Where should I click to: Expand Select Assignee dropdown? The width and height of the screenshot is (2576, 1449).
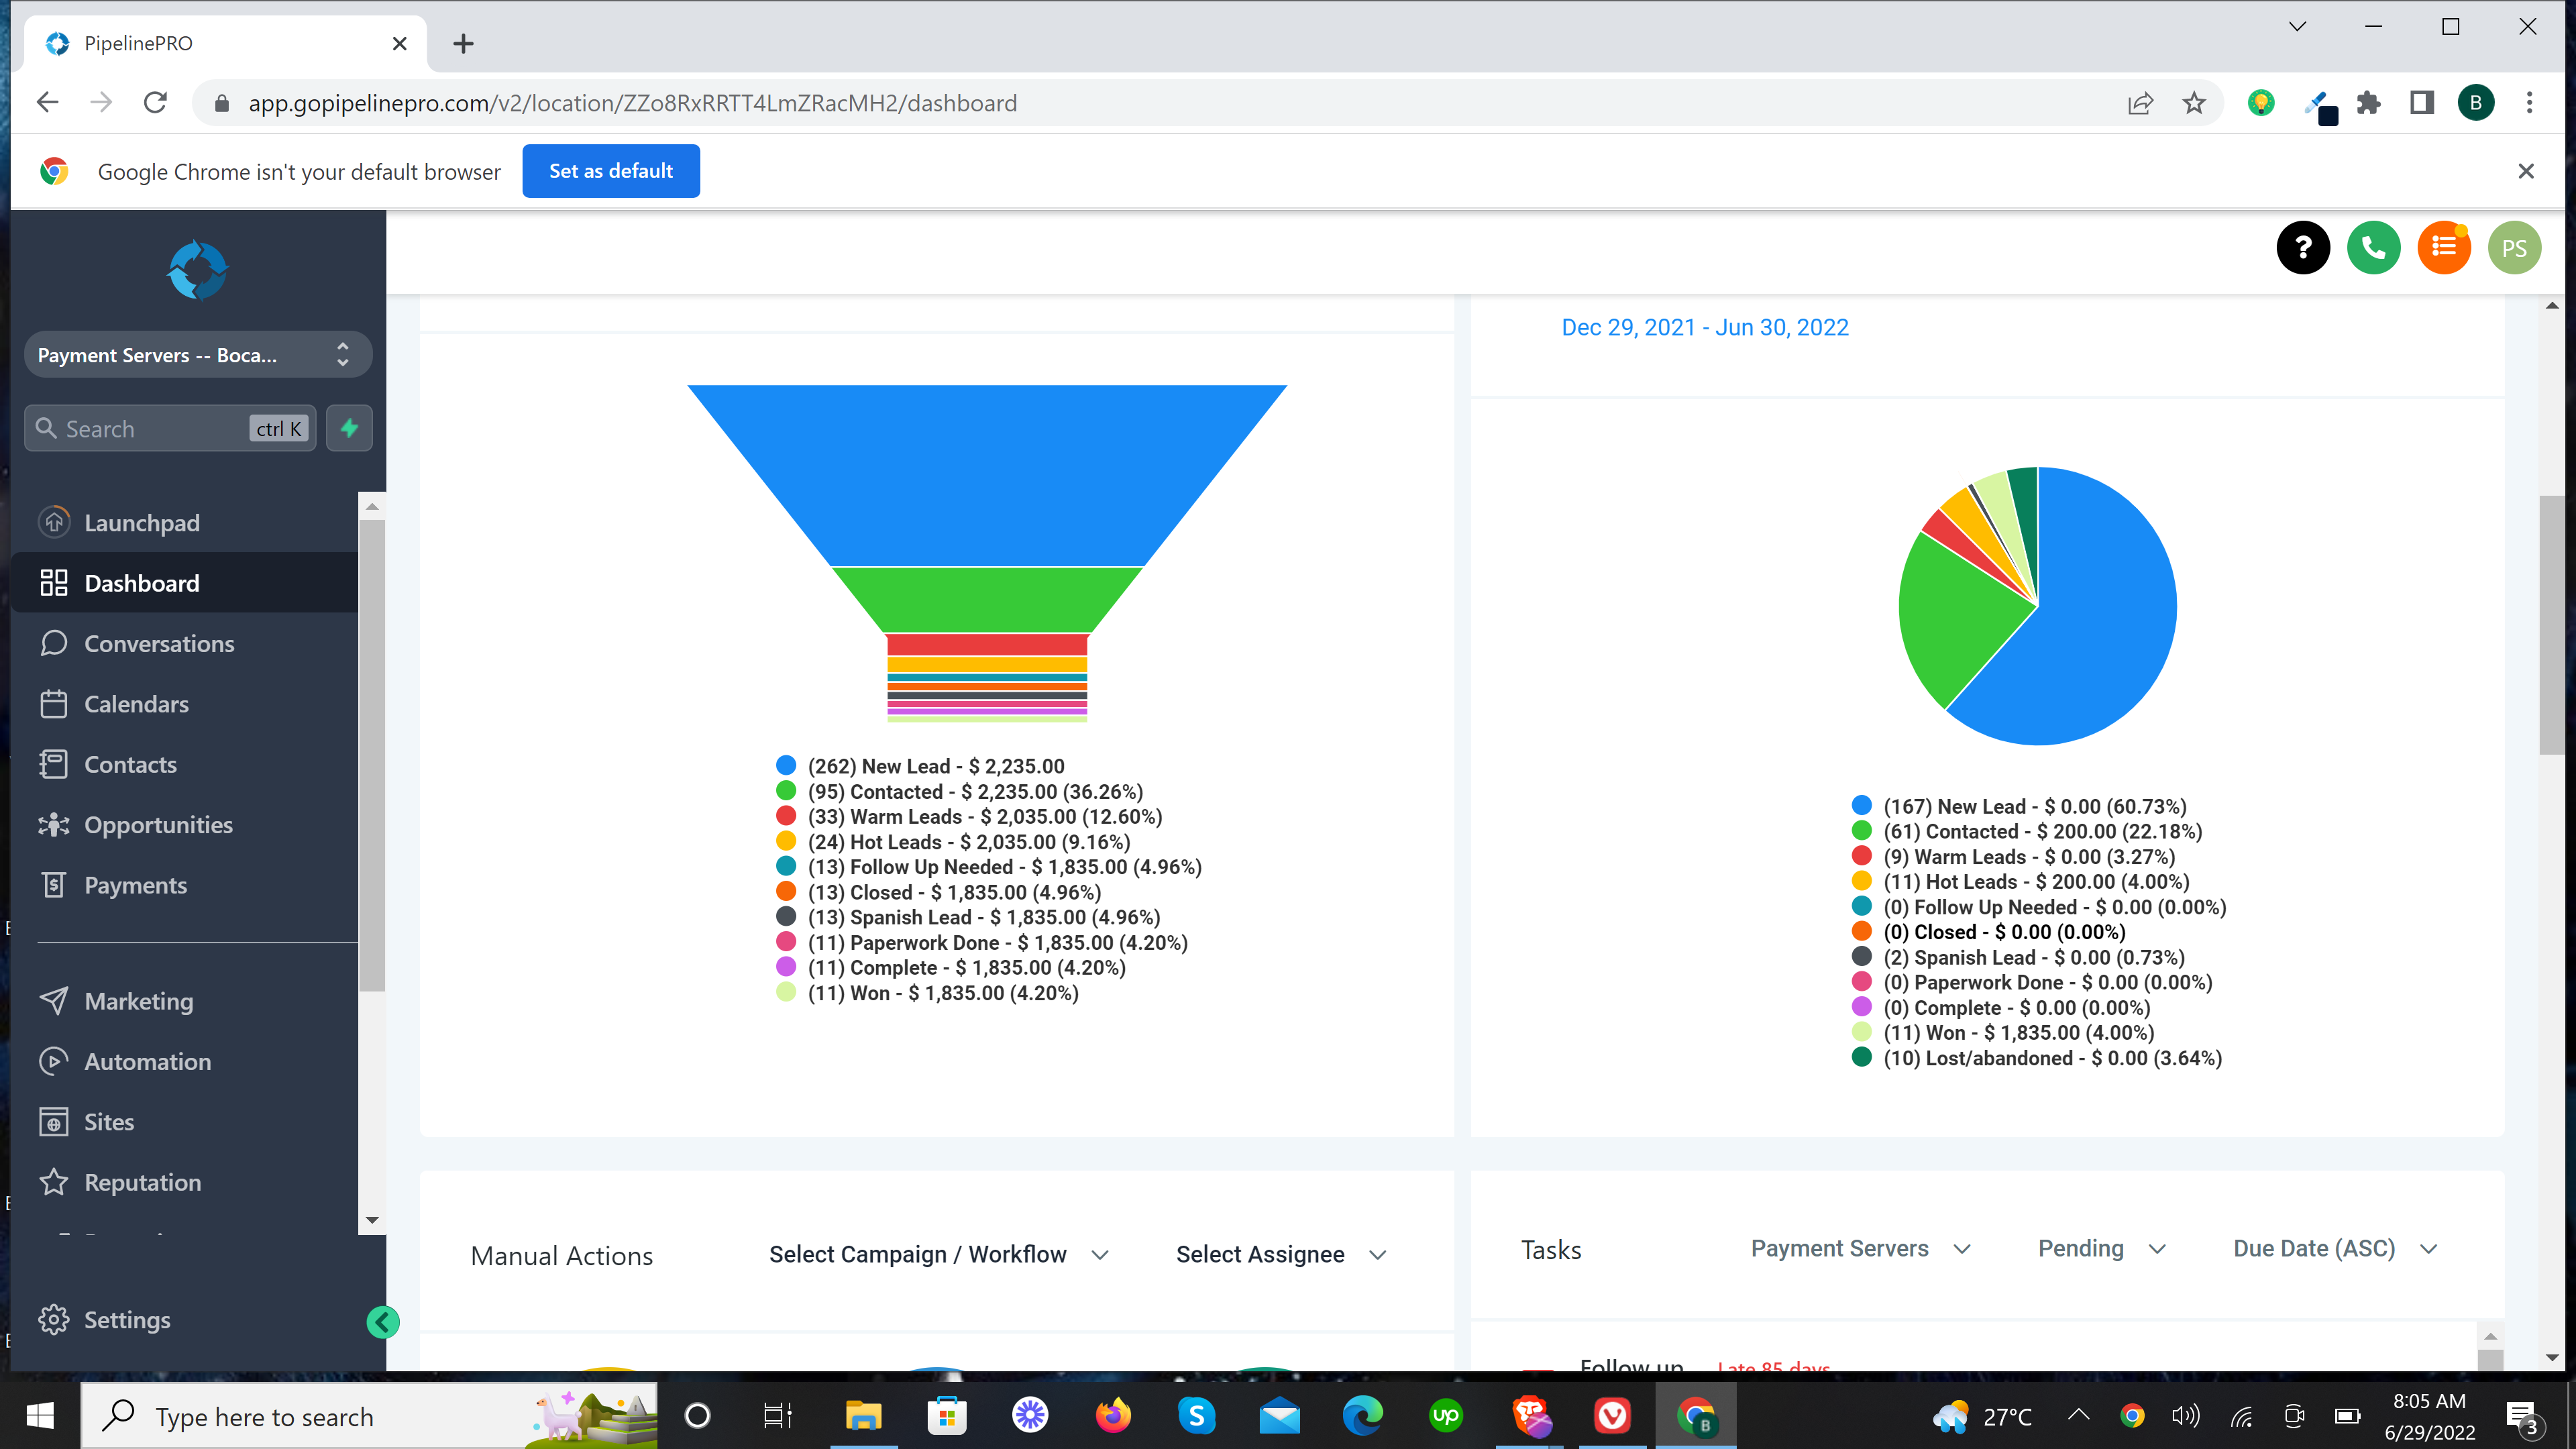1283,1254
